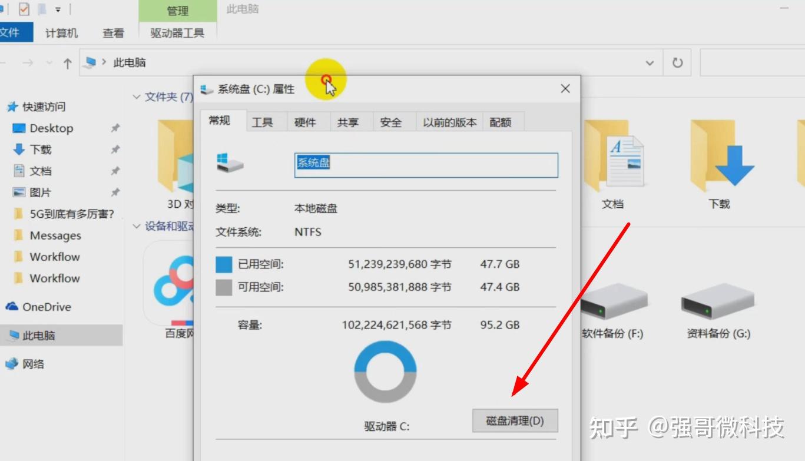The height and width of the screenshot is (461, 805).
Task: Click the drive name field 系统盘
Action: coord(426,165)
